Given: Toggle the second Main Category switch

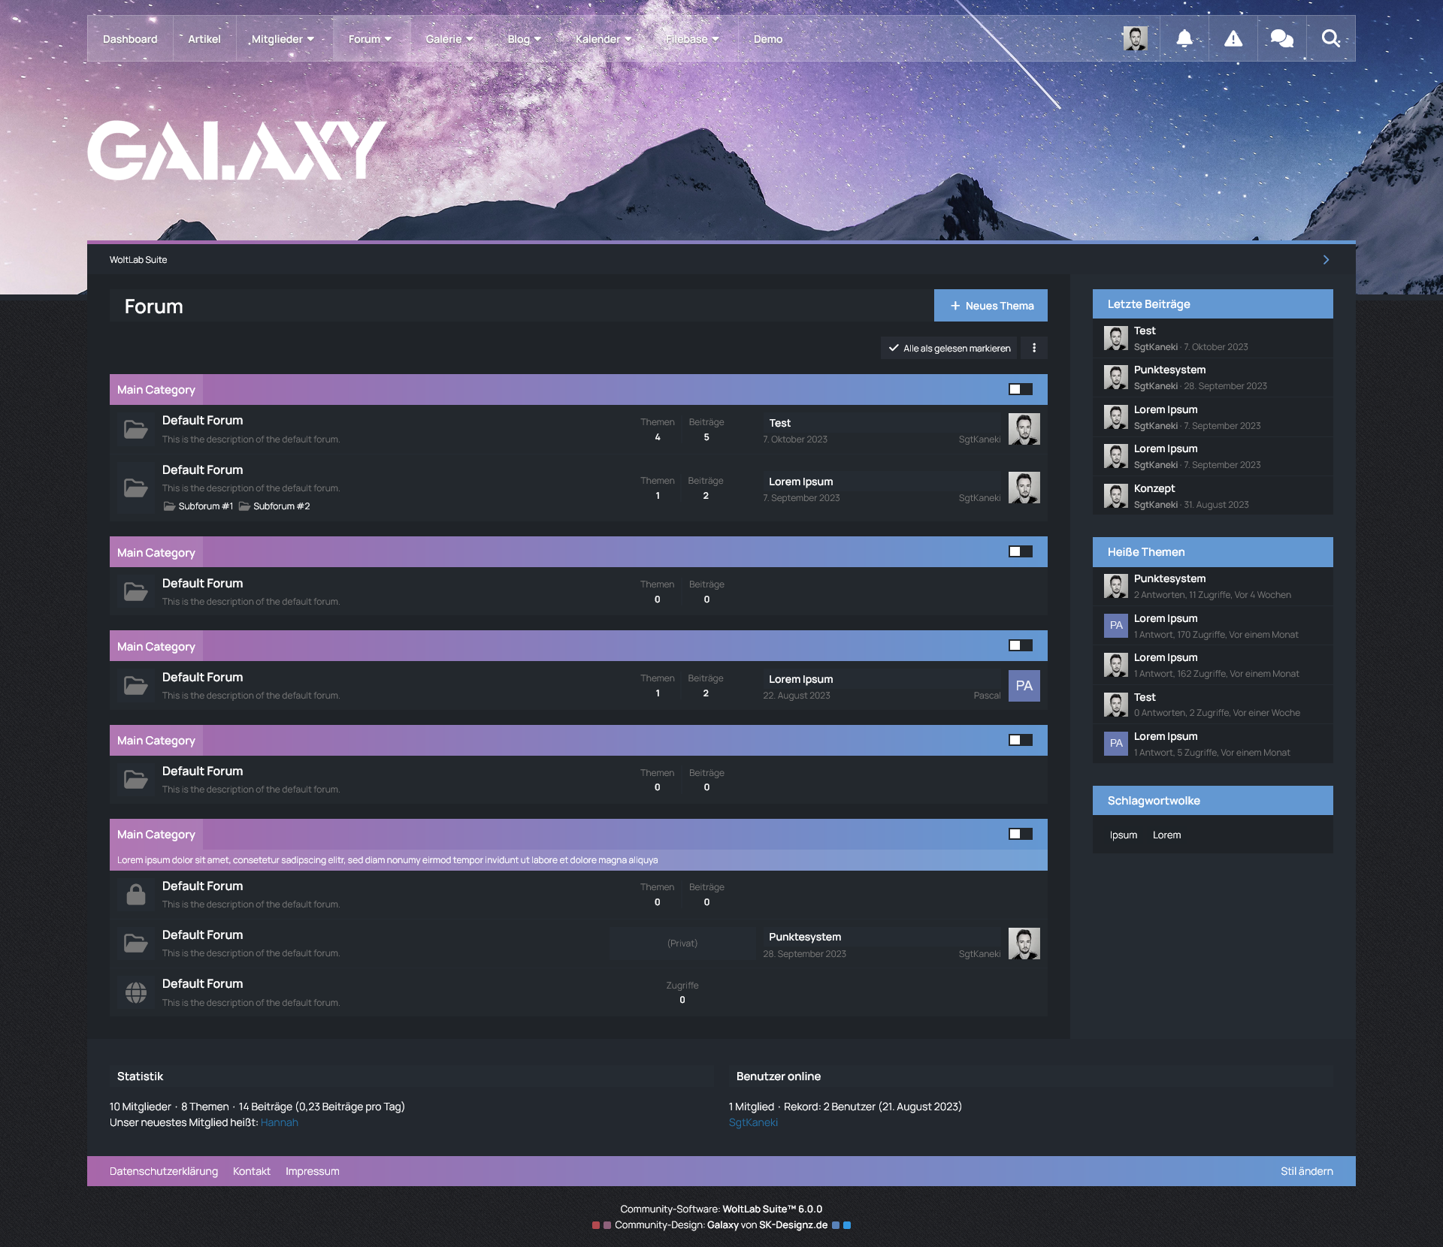Looking at the screenshot, I should tap(1020, 552).
